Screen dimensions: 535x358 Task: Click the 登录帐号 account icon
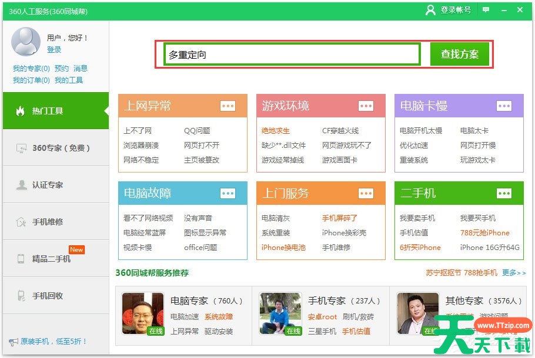pyautogui.click(x=430, y=10)
